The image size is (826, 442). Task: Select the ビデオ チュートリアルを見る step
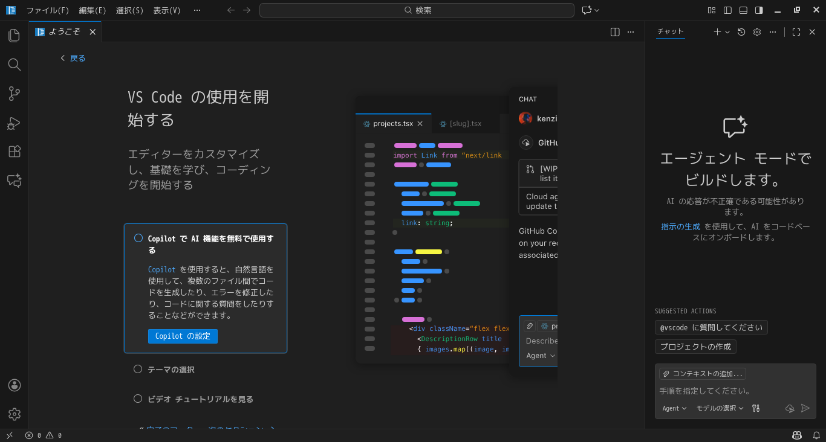point(138,399)
